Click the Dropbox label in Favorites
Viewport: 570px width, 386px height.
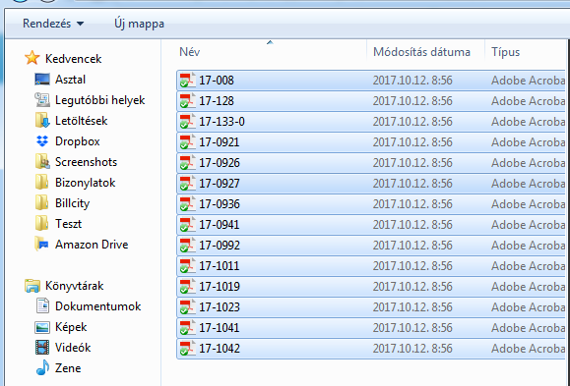point(78,141)
